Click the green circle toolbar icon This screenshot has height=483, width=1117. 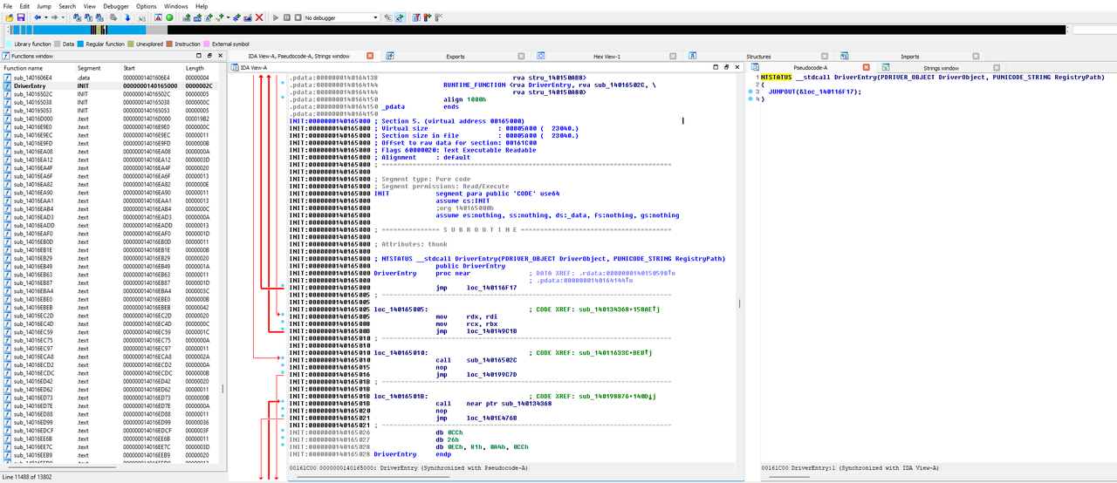[x=169, y=17]
